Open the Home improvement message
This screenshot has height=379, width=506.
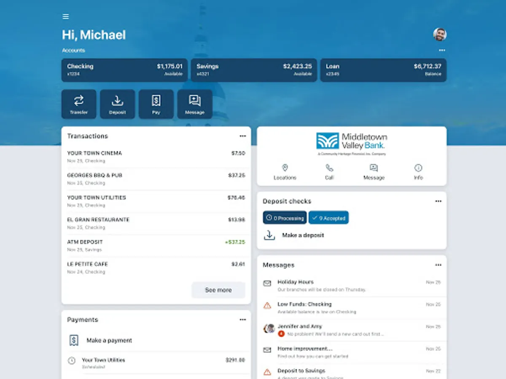coord(352,352)
